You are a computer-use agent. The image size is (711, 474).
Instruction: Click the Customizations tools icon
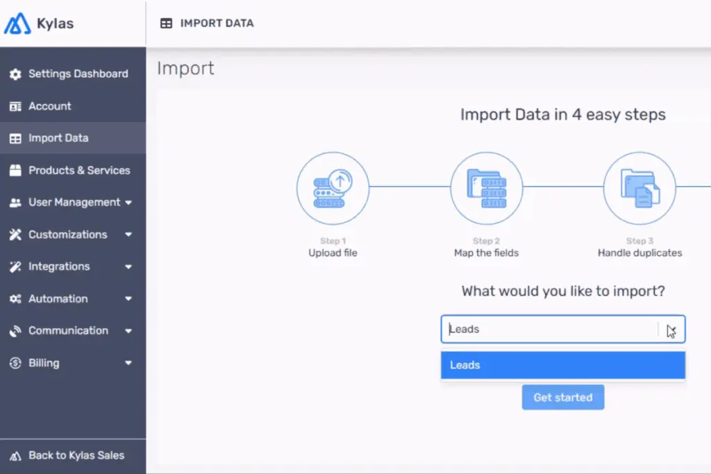coord(15,235)
